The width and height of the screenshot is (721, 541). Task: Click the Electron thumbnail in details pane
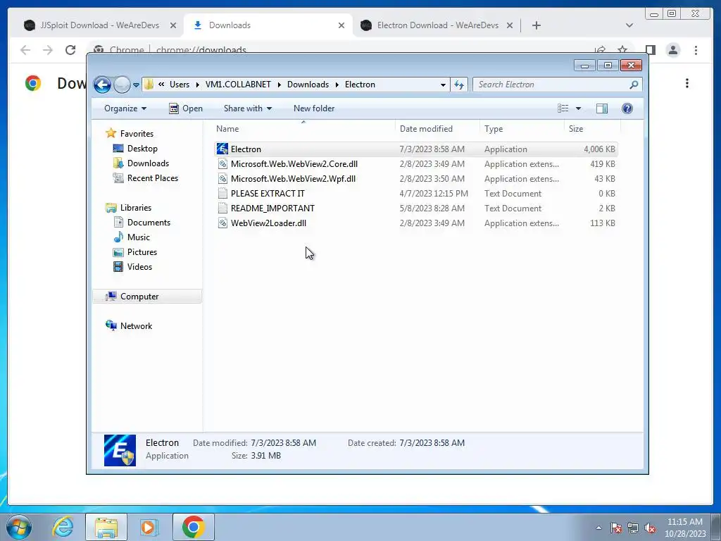tap(120, 450)
